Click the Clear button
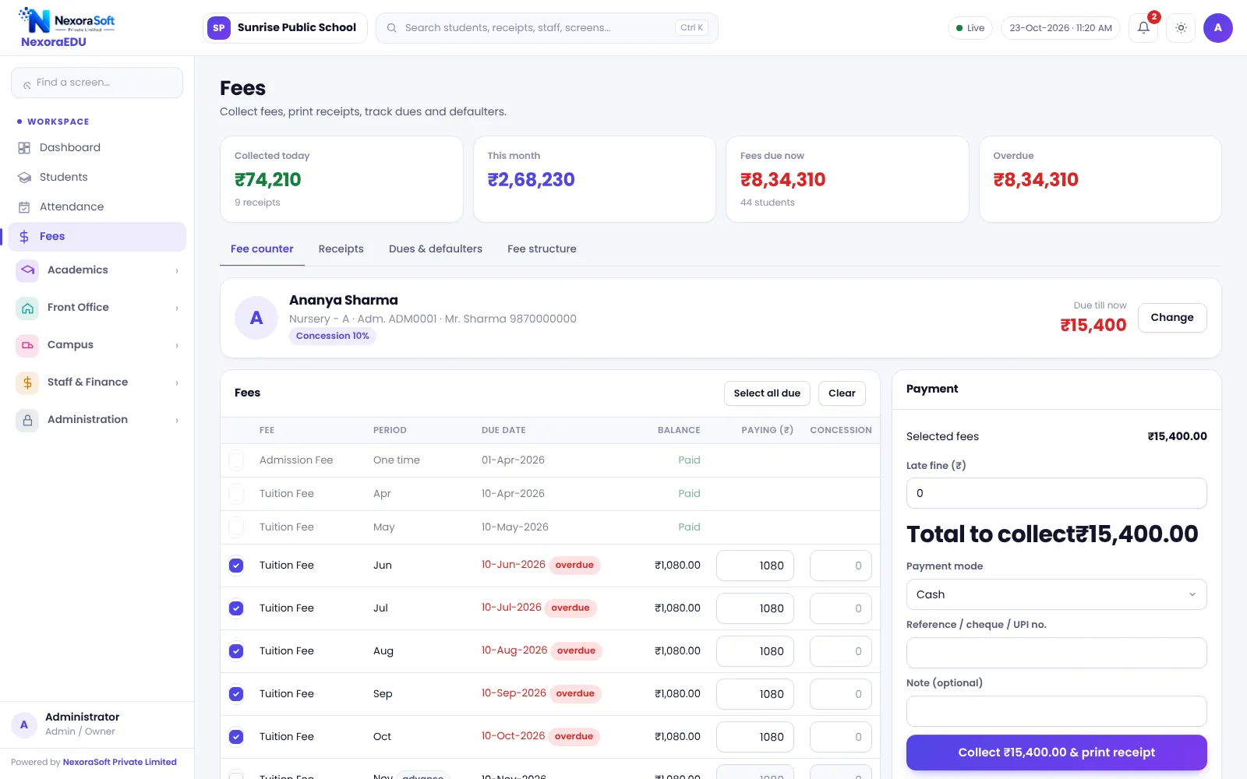 point(842,393)
